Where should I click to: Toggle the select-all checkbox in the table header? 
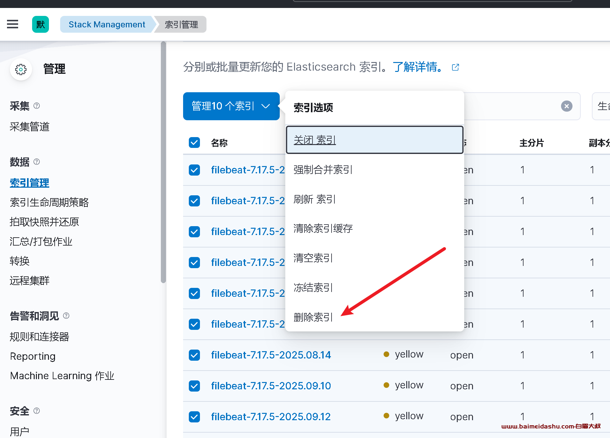(x=194, y=143)
